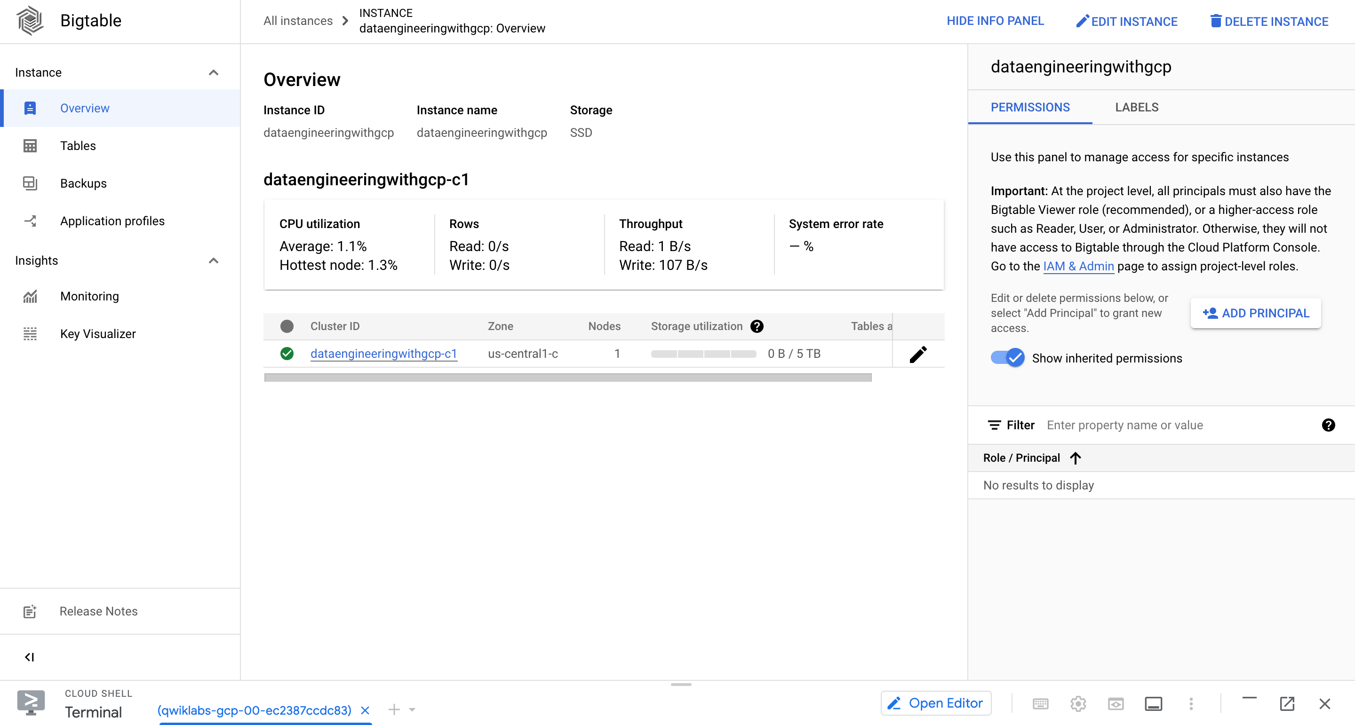Click the filter list icon
The width and height of the screenshot is (1355, 725).
(x=994, y=425)
